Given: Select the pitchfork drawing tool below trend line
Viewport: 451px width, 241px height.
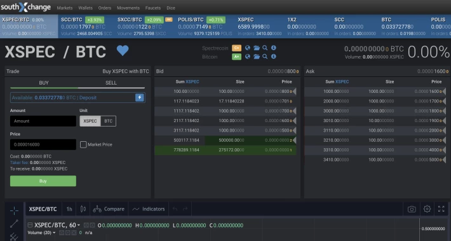Looking at the screenshot, I should (14, 237).
